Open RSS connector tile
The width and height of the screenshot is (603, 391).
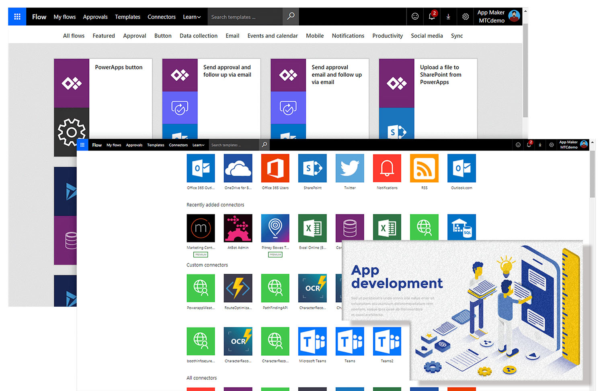[x=424, y=168]
